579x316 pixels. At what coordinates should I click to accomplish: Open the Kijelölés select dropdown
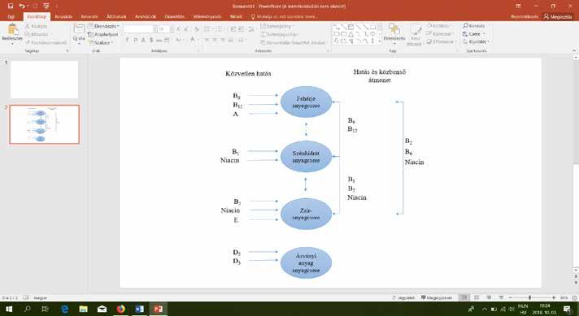coord(476,41)
